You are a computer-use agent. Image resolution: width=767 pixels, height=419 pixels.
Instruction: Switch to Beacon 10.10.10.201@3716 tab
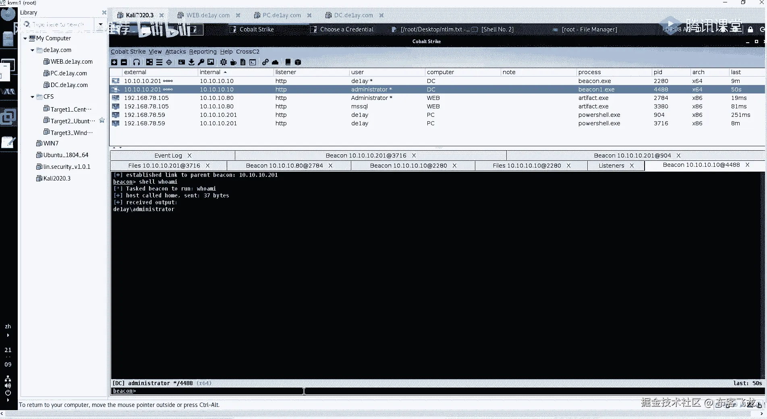(366, 156)
